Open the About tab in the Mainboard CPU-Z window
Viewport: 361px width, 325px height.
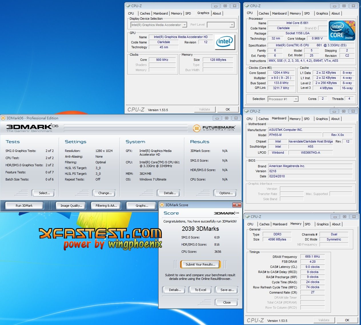pyautogui.click(x=335, y=119)
